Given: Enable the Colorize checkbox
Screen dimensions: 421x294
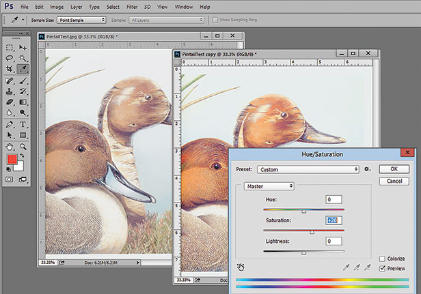Looking at the screenshot, I should click(382, 259).
